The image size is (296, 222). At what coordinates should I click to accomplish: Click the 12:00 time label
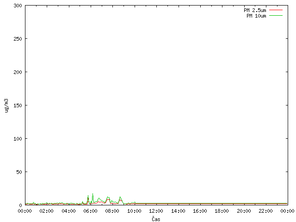[x=156, y=211]
